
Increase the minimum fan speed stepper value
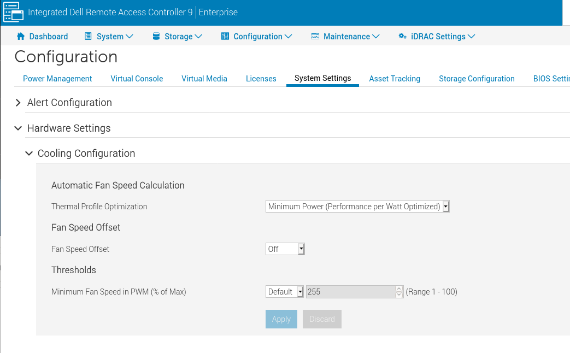pyautogui.click(x=399, y=289)
